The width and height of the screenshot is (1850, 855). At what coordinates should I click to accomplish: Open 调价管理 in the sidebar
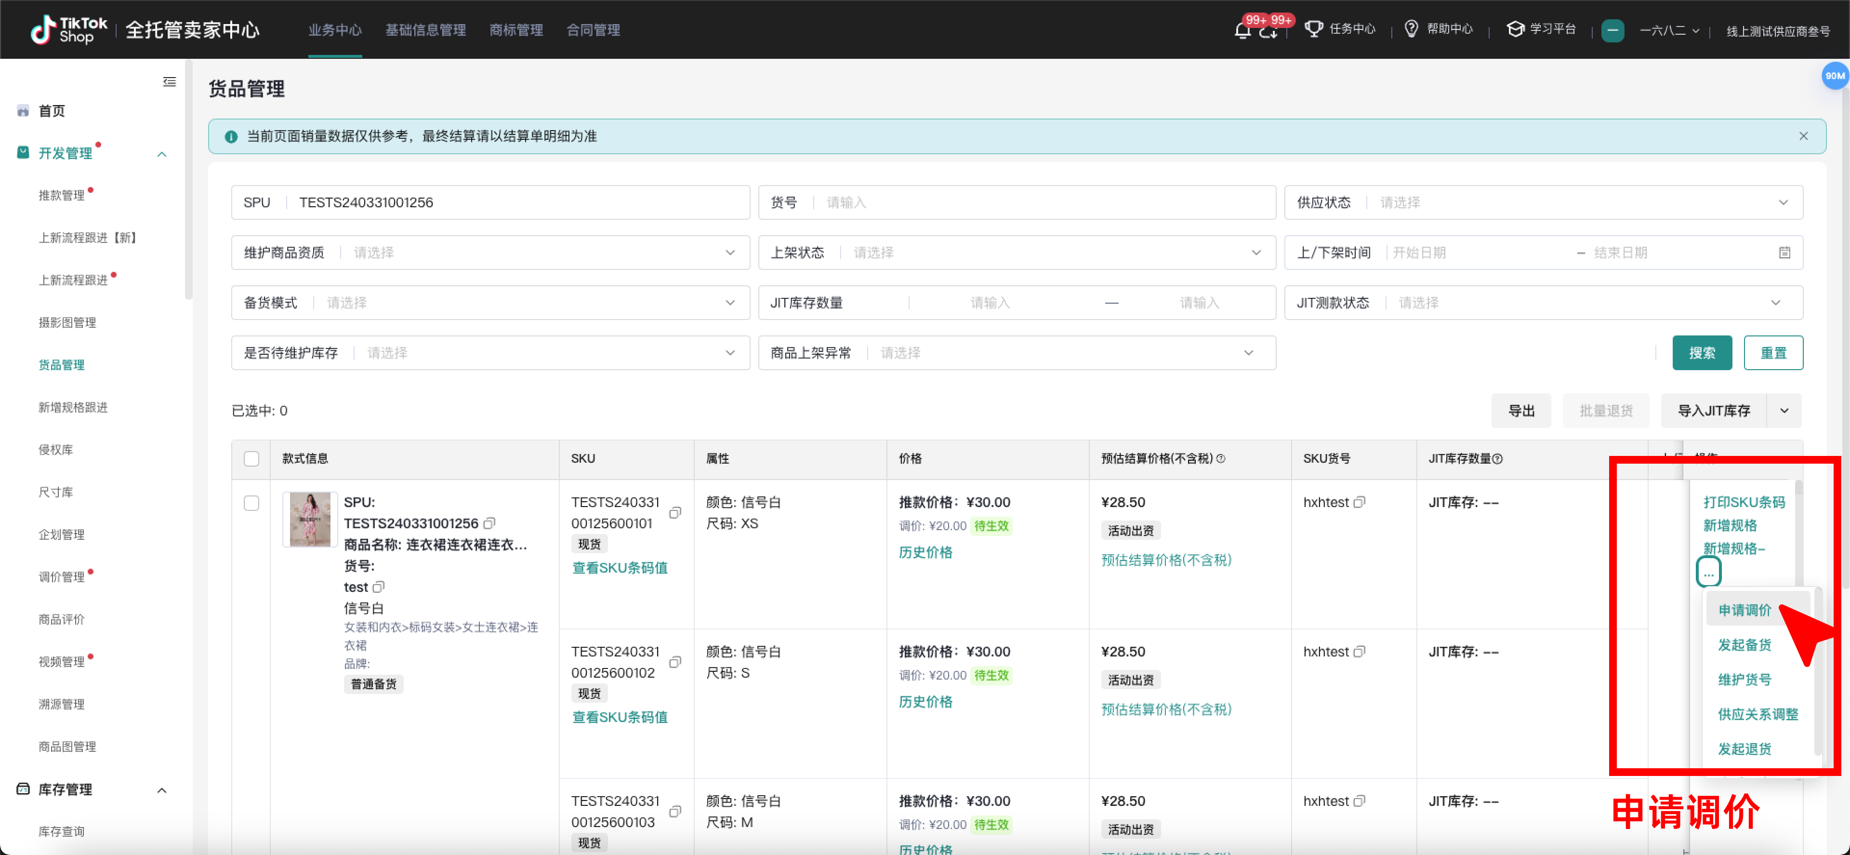click(x=62, y=577)
